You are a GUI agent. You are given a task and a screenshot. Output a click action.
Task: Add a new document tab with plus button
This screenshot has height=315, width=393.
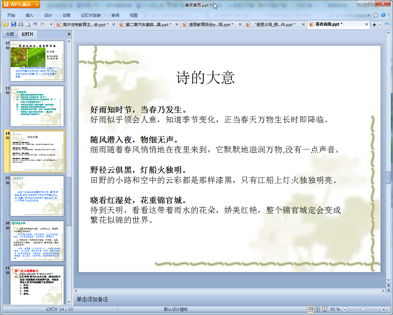pyautogui.click(x=374, y=25)
